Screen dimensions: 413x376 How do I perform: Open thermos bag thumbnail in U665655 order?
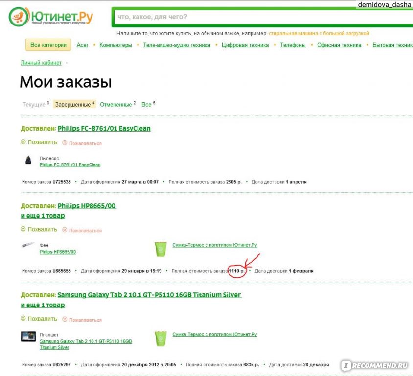161,249
